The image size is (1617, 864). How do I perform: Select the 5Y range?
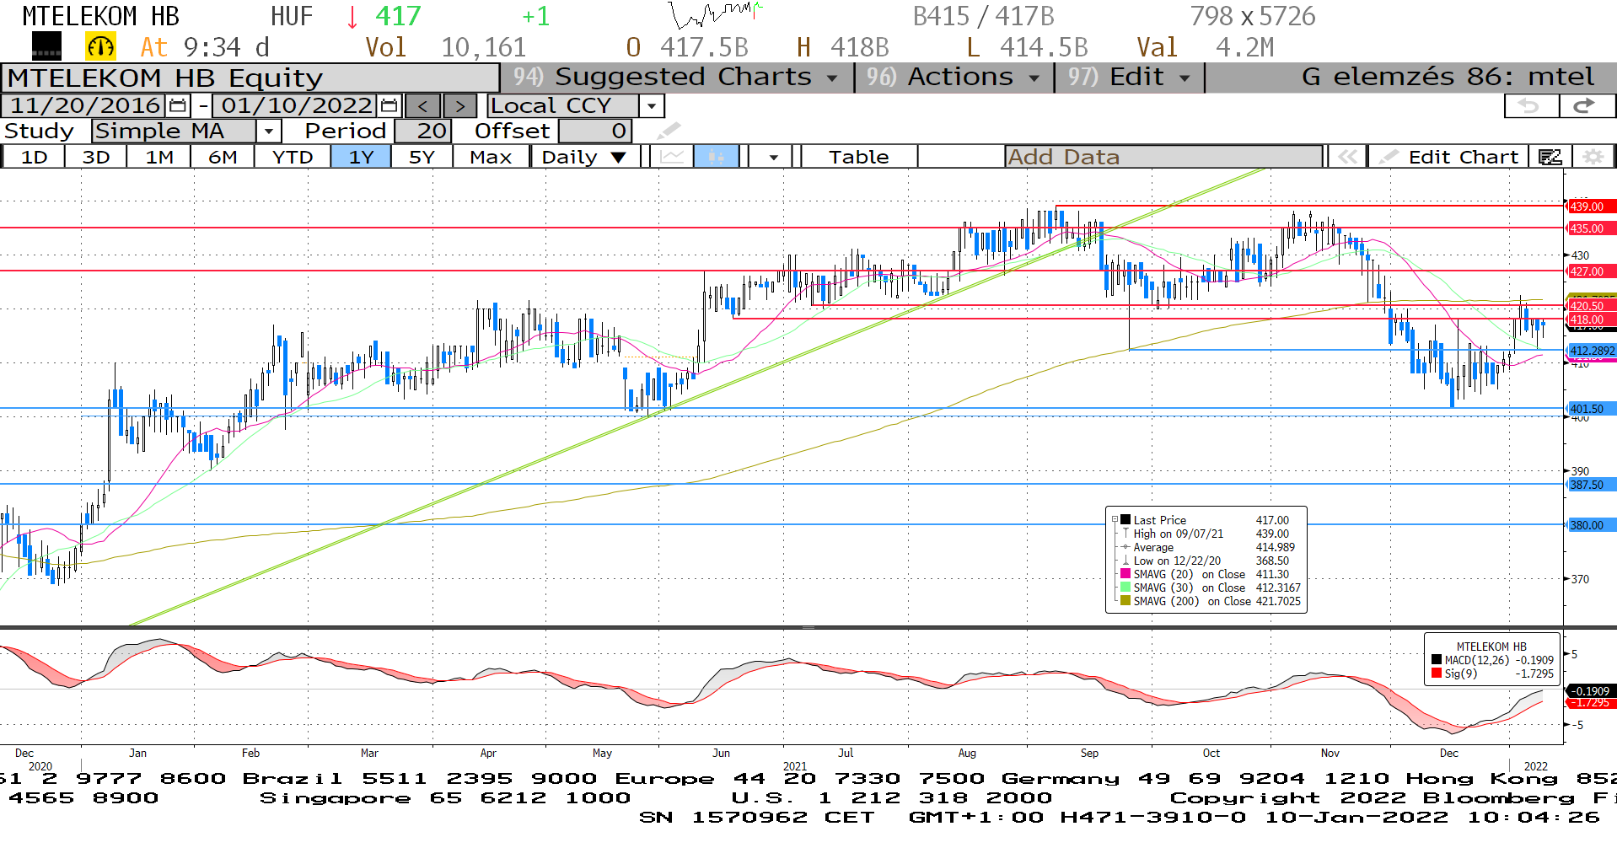pos(422,157)
